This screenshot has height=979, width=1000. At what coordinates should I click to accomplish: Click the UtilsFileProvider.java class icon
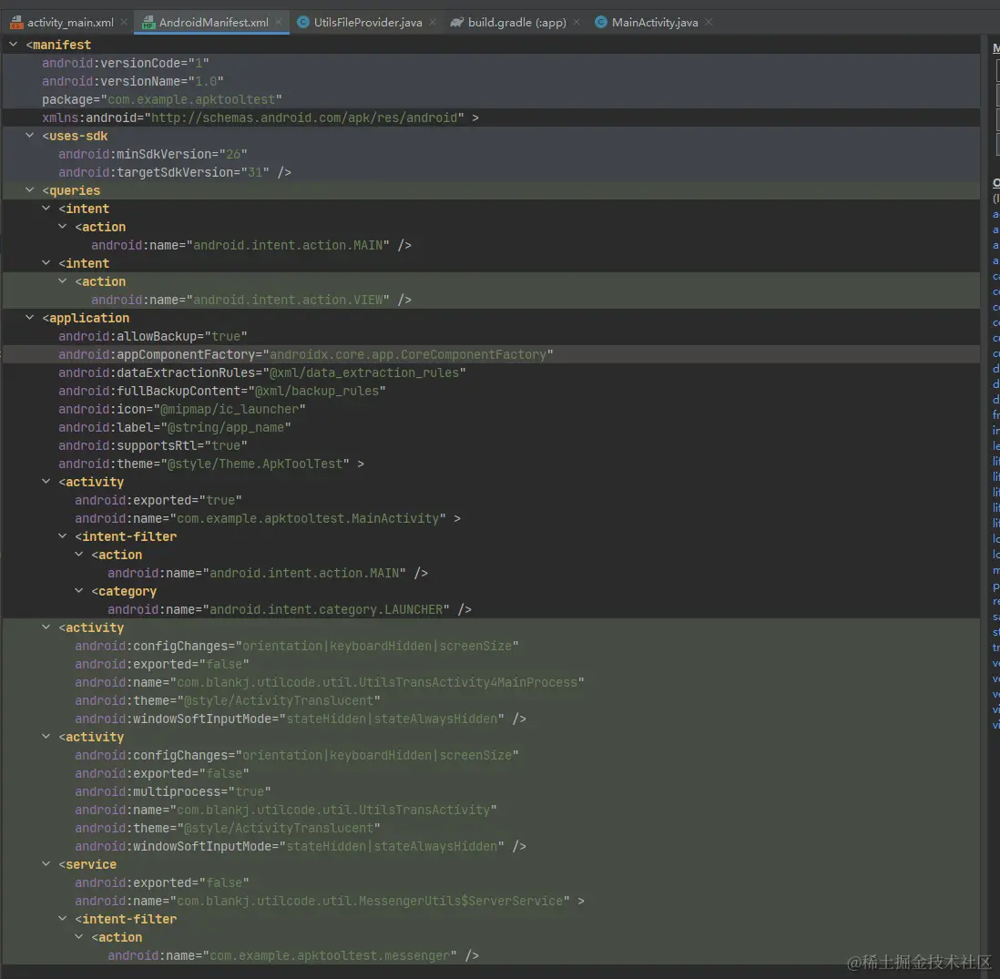[x=303, y=23]
